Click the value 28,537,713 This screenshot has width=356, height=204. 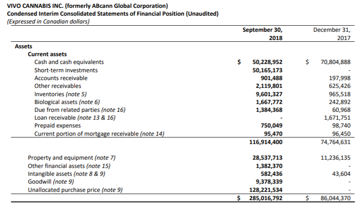[267, 157]
